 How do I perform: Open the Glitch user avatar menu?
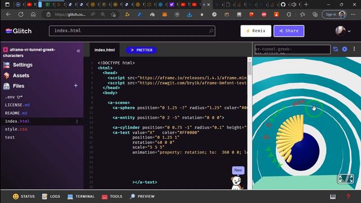[343, 31]
